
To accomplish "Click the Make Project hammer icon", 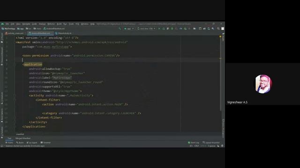I will point(120,28).
